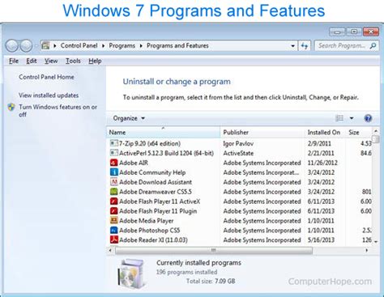Click the horizontal scrollbar right arrow
Viewport: 384px width, 297px height.
366,250
